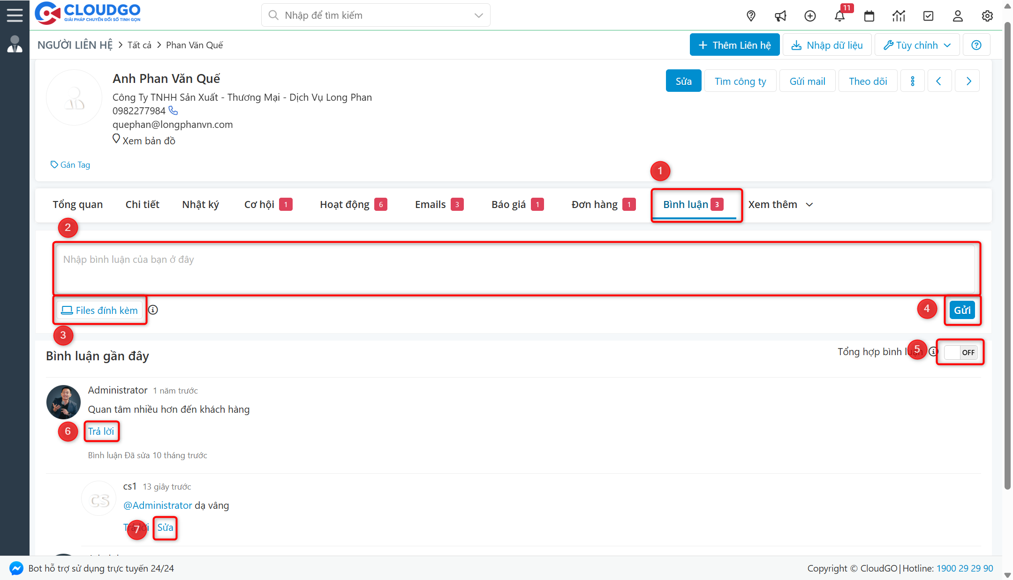Open the tasks checklist icon in toolbar
The height and width of the screenshot is (580, 1013).
928,15
